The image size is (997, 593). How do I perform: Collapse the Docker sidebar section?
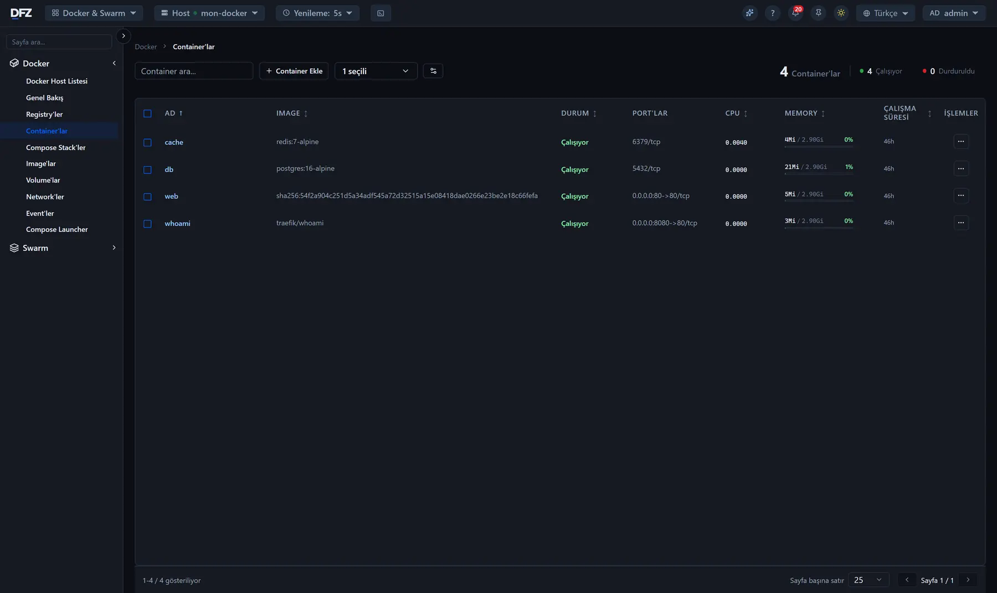(114, 63)
